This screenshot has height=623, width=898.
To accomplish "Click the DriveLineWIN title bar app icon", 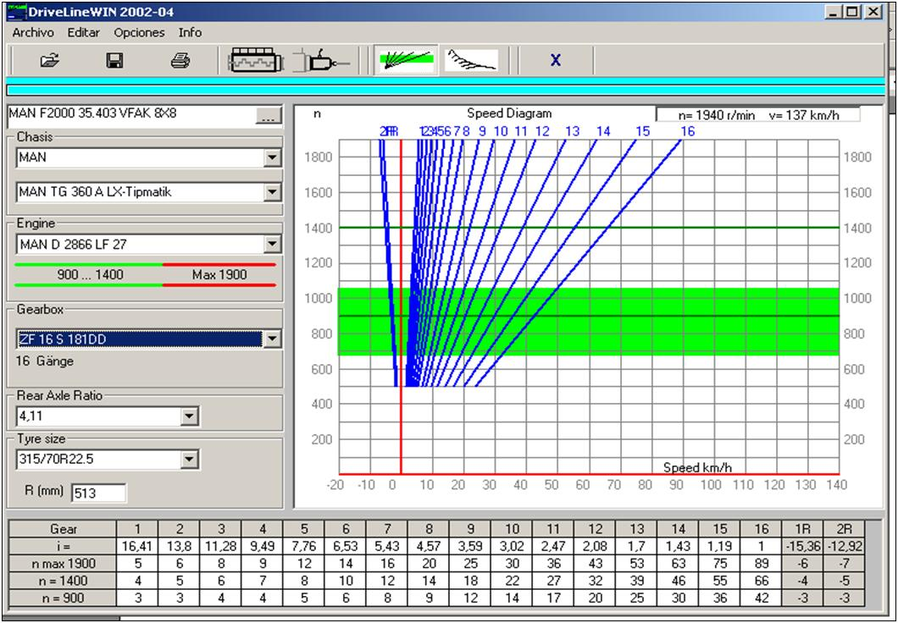I will 17,12.
